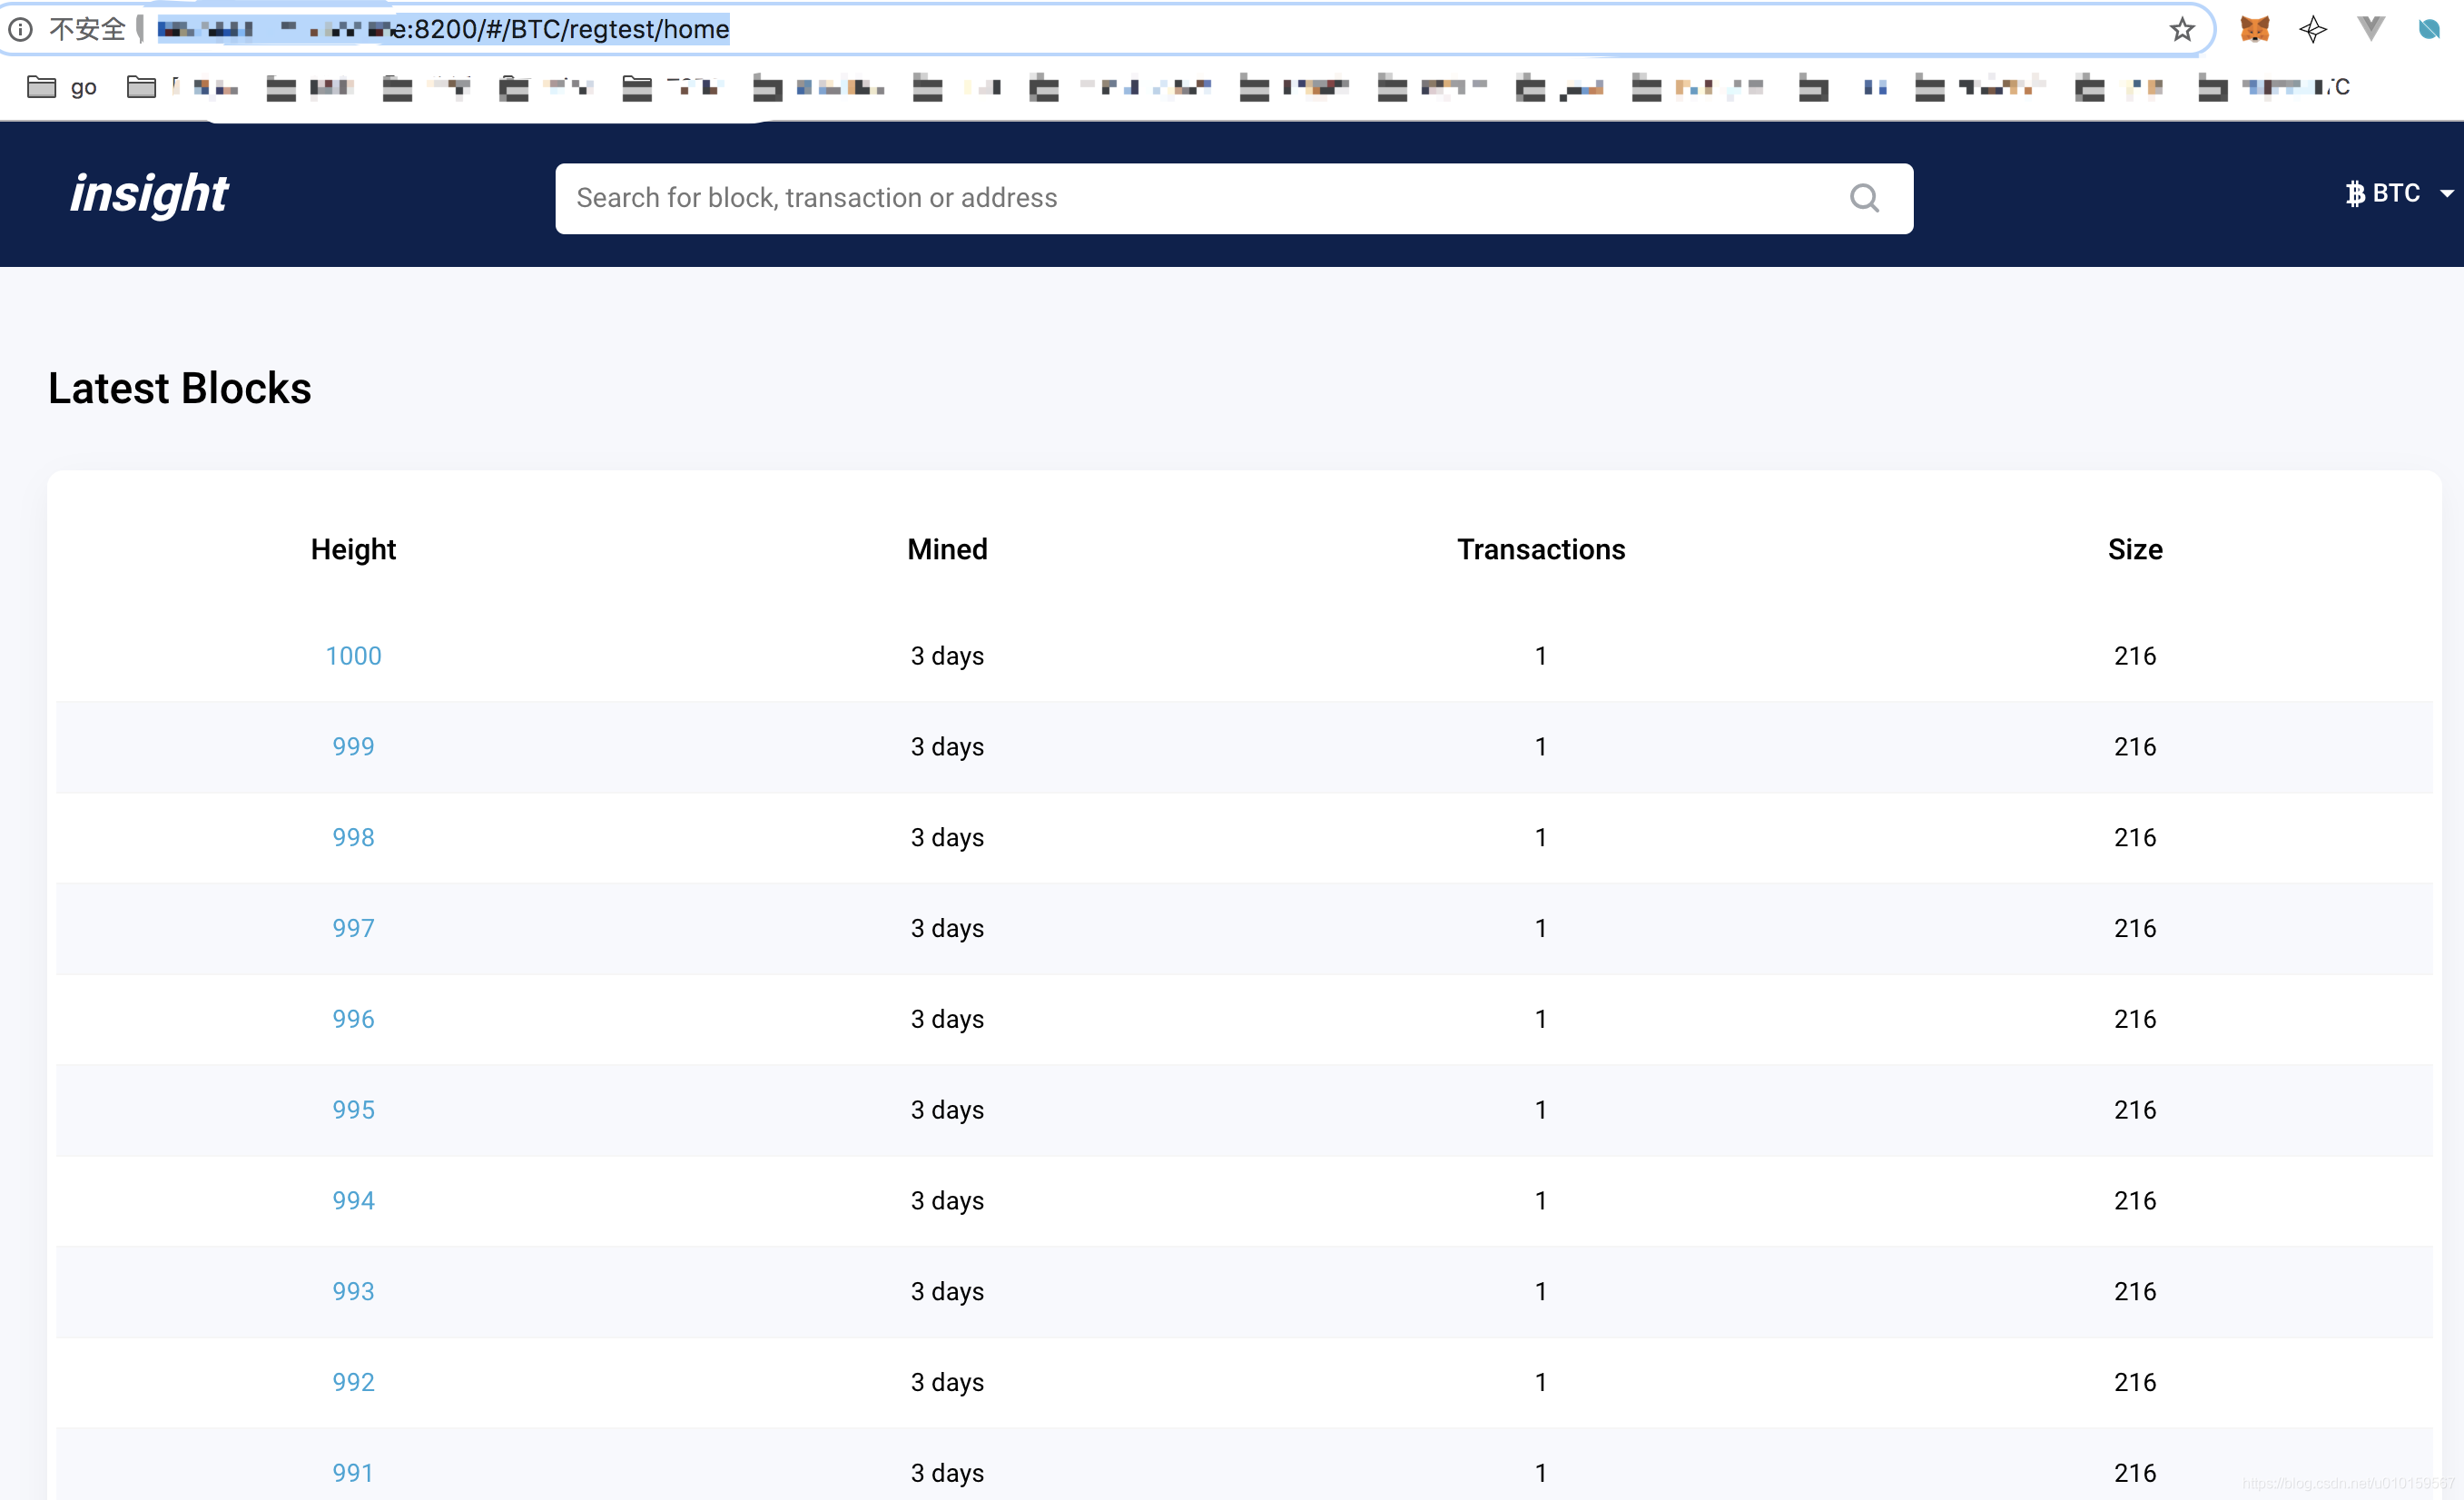Select block 997 link

[353, 928]
